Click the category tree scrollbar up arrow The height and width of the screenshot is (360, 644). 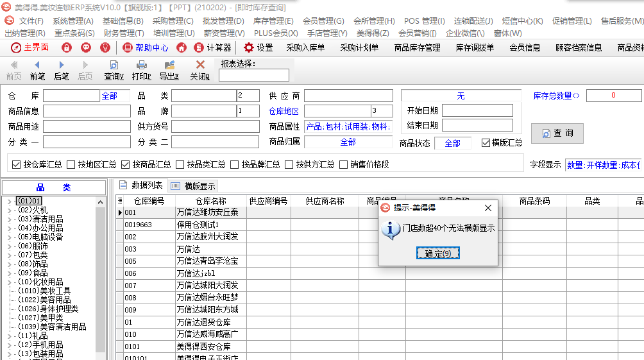[100, 202]
